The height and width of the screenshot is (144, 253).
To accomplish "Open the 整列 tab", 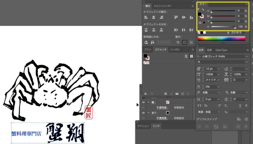I will [x=147, y=6].
